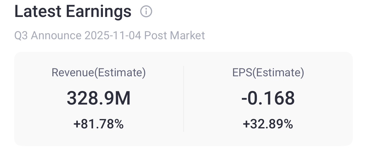This screenshot has width=367, height=151.
Task: Click the word Revenue in the card
Action: 73,73
